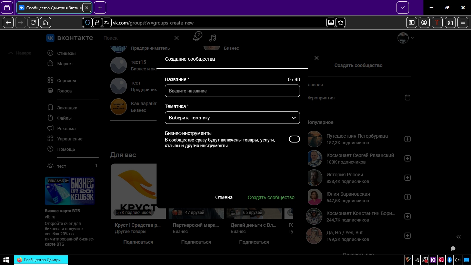Select Управление in left sidebar
The height and width of the screenshot is (265, 471).
coord(70,139)
